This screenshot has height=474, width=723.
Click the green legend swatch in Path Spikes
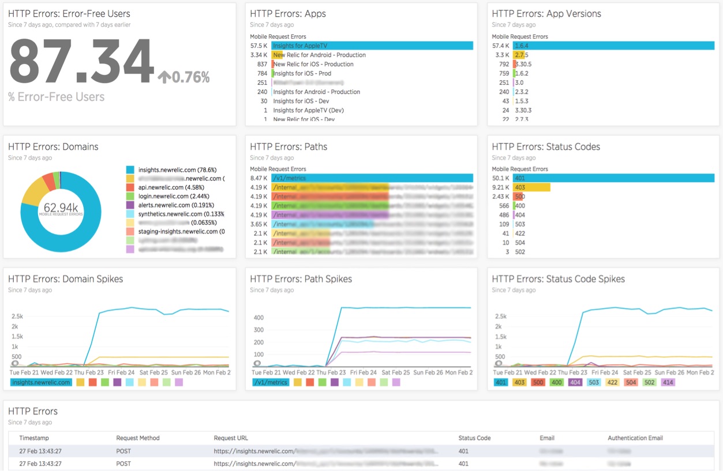coord(323,382)
